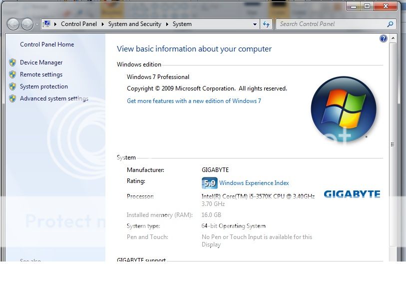
Task: Click the Windows logo orb image
Action: click(344, 109)
